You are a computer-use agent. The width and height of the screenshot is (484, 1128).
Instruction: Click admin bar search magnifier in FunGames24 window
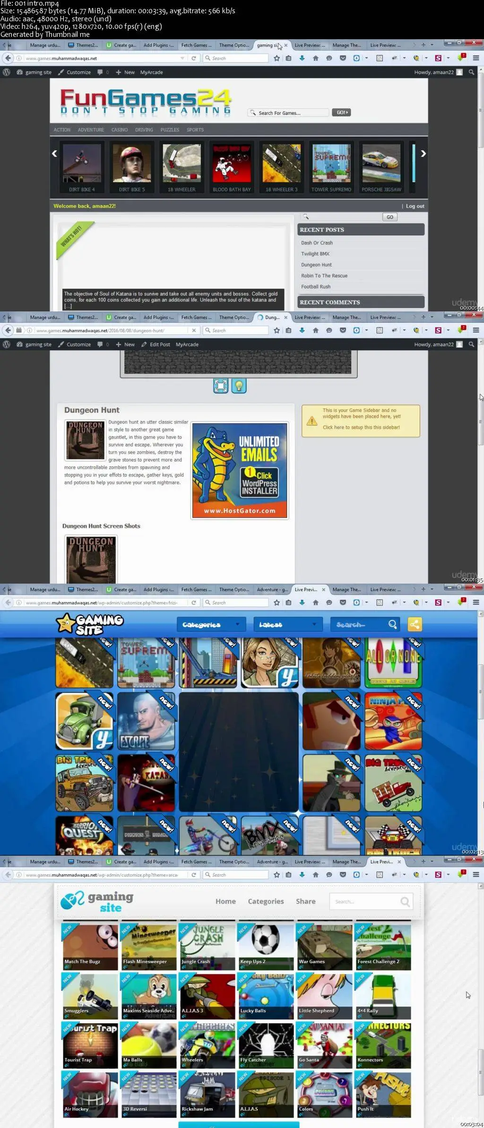click(471, 72)
